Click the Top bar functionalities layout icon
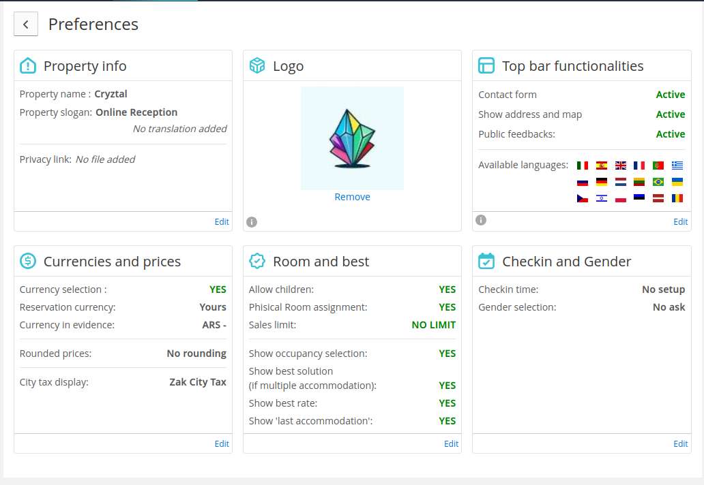Viewport: 704px width, 485px height. 486,66
